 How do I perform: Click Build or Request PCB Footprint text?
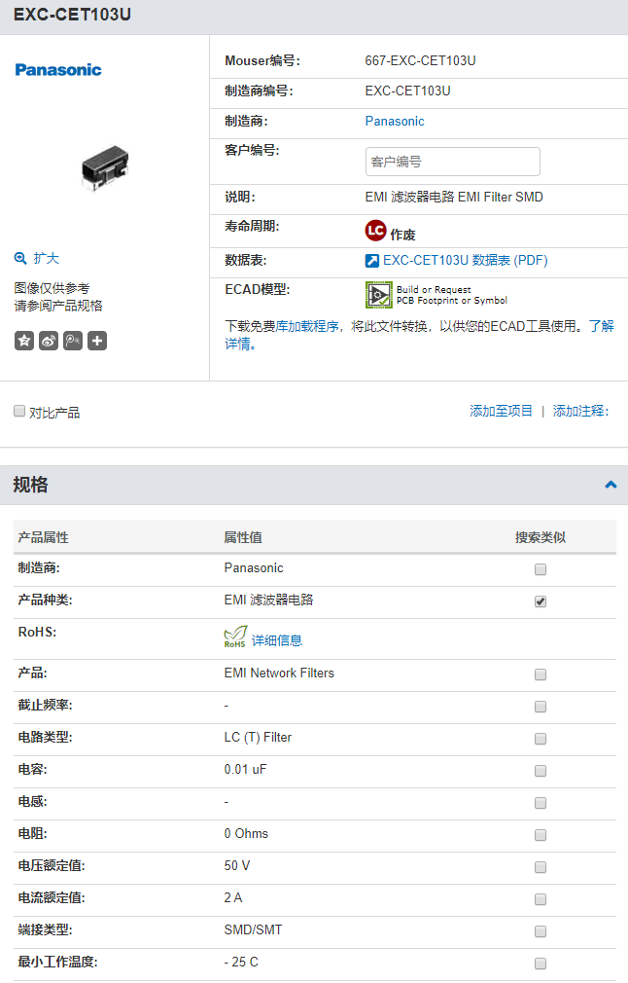[451, 295]
